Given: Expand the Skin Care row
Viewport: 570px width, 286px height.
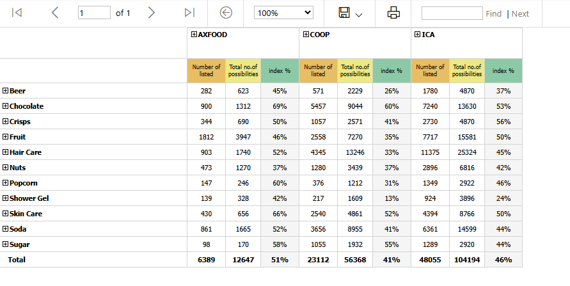Looking at the screenshot, I should click(6, 214).
